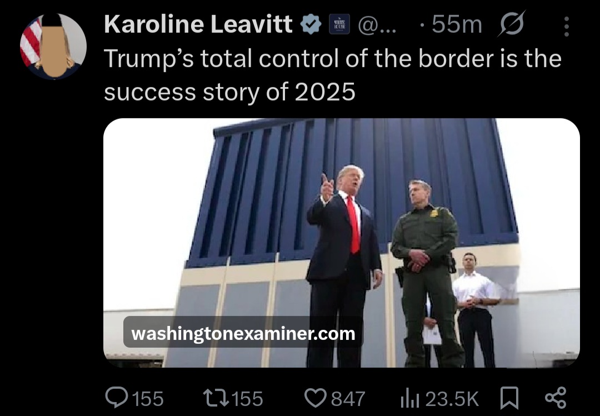The height and width of the screenshot is (416, 600).
Task: Open the truncated @ handle link
Action: point(377,25)
